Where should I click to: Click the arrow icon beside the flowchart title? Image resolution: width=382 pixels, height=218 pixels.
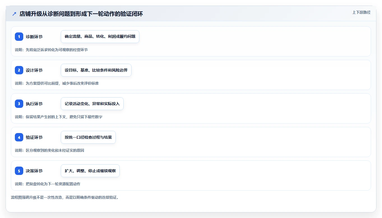14,14
